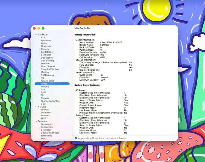Select Firewall under Network
This screenshot has width=205, height=162.
point(45,110)
